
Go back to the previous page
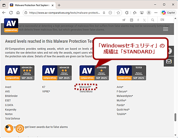click(4, 13)
